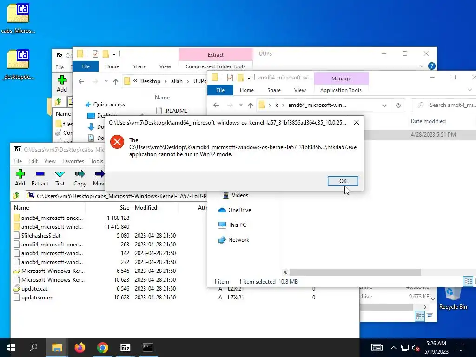
Task: Click OK in the error dialog
Action: click(x=343, y=181)
